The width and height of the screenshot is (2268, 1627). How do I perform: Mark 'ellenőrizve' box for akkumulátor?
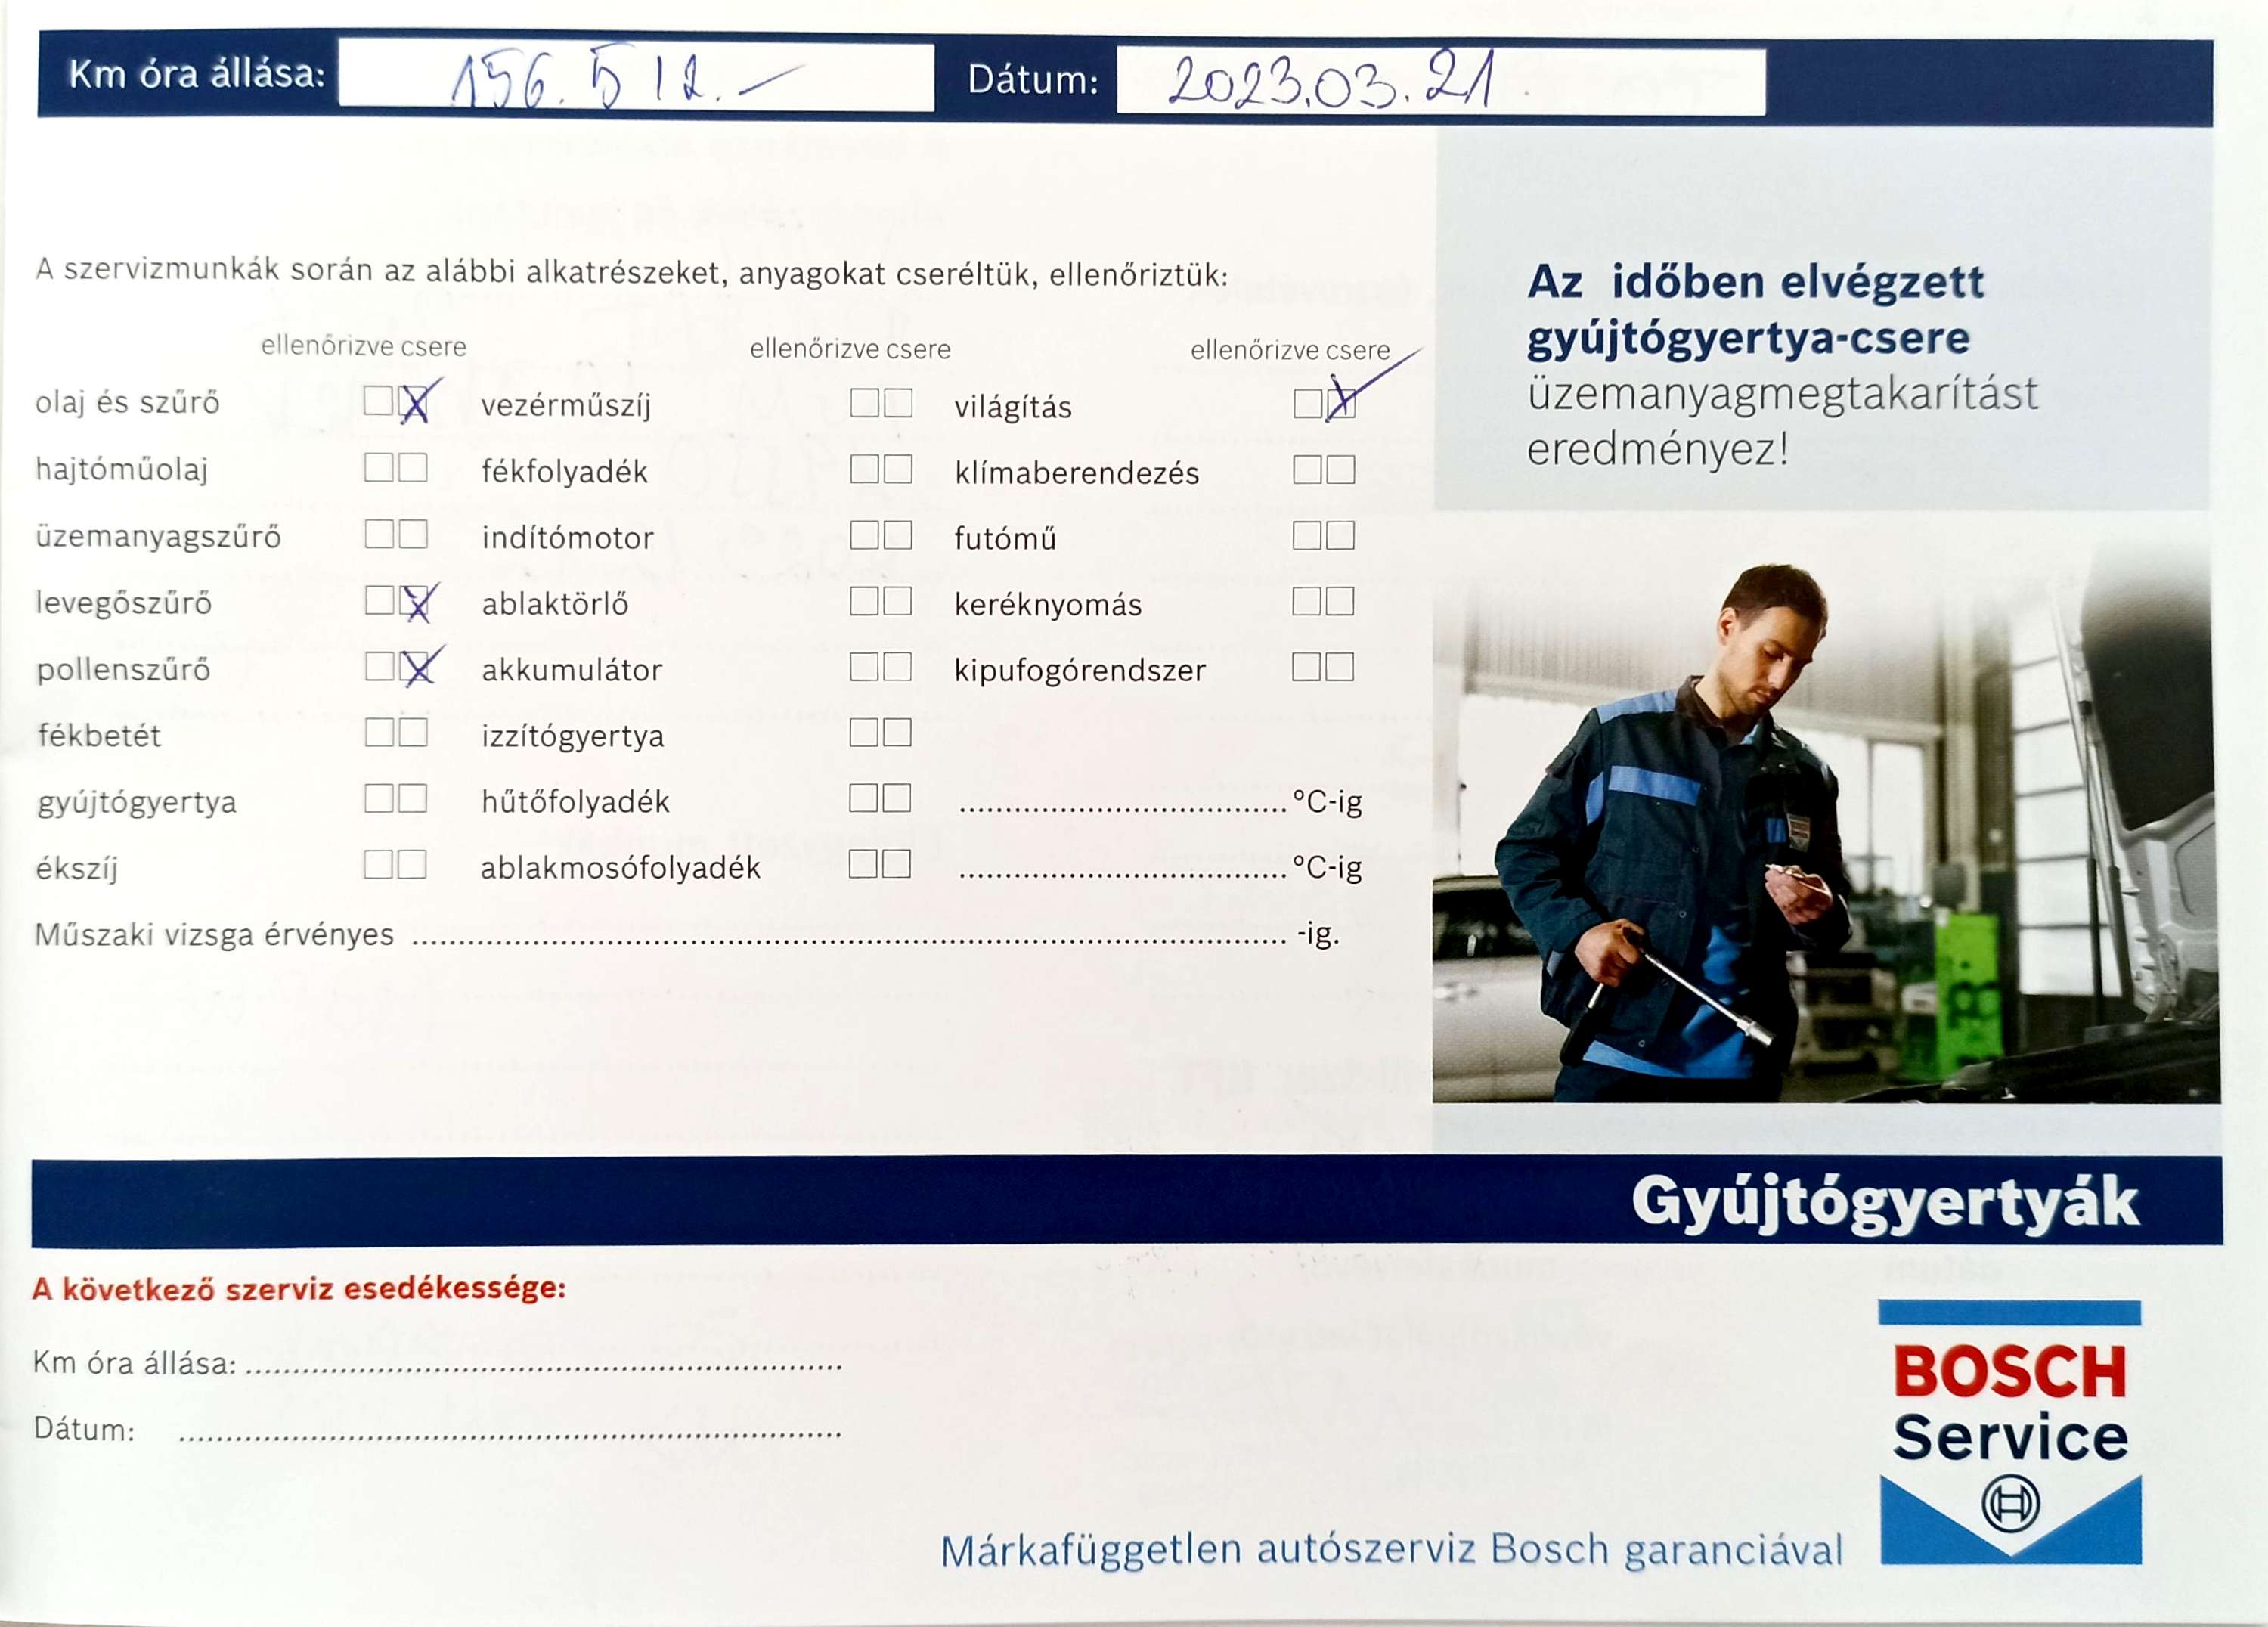pos(863,667)
